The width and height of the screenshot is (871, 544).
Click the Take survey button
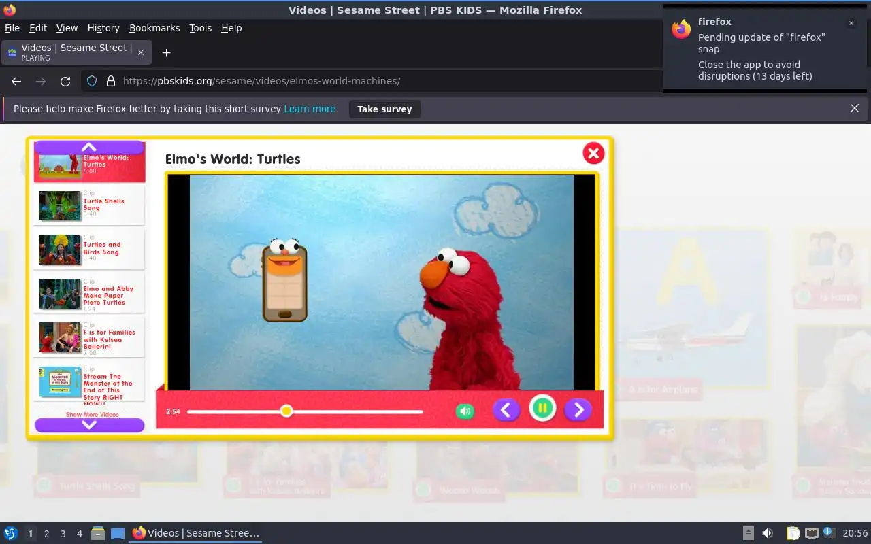pyautogui.click(x=384, y=109)
